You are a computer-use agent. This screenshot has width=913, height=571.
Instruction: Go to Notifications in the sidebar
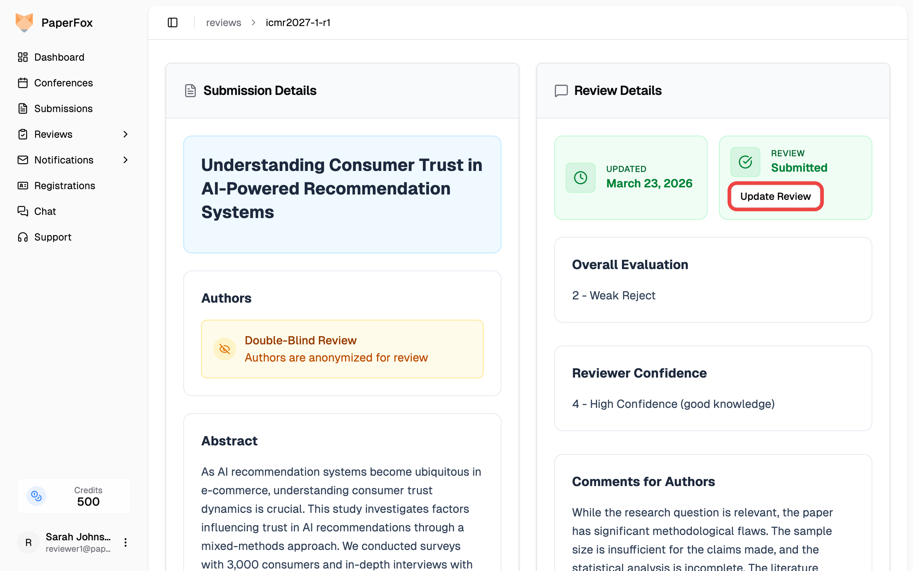point(64,160)
